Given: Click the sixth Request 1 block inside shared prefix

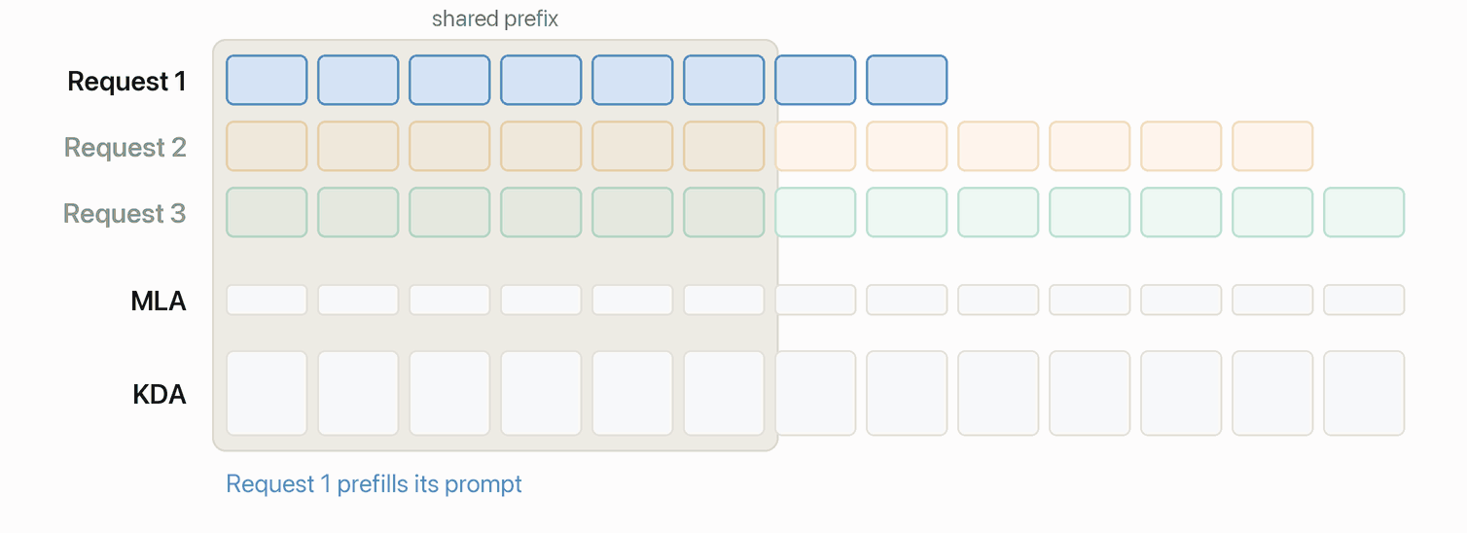Looking at the screenshot, I should point(724,80).
